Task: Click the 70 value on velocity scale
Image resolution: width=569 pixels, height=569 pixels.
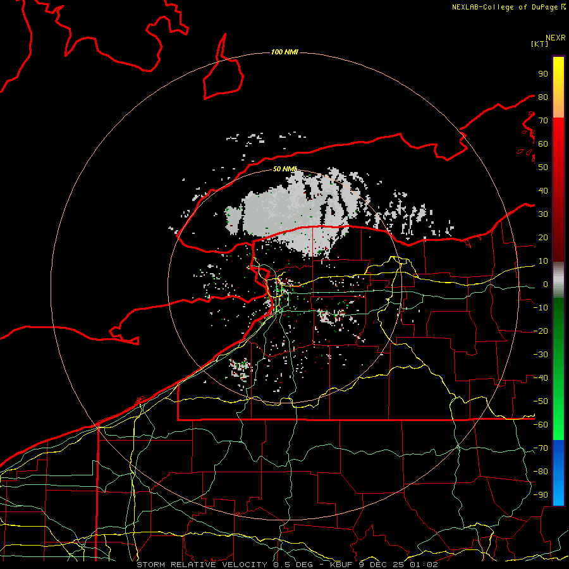Action: pyautogui.click(x=543, y=121)
